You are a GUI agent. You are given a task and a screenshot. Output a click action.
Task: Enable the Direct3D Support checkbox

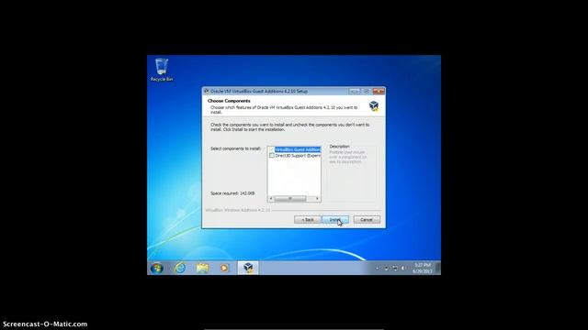(272, 155)
